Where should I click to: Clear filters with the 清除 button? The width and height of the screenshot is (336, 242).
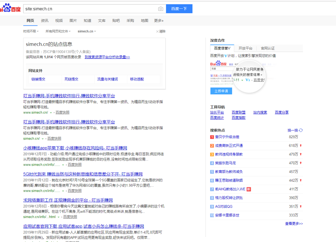pos(161,31)
